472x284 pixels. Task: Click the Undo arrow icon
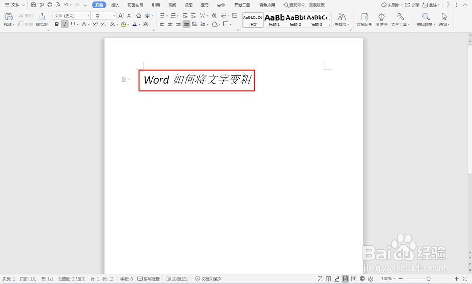(x=66, y=5)
